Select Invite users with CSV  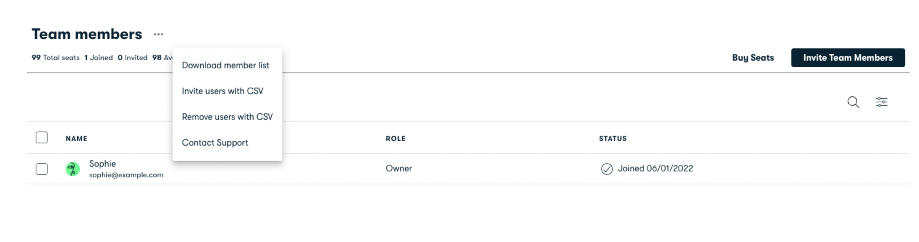tap(222, 91)
